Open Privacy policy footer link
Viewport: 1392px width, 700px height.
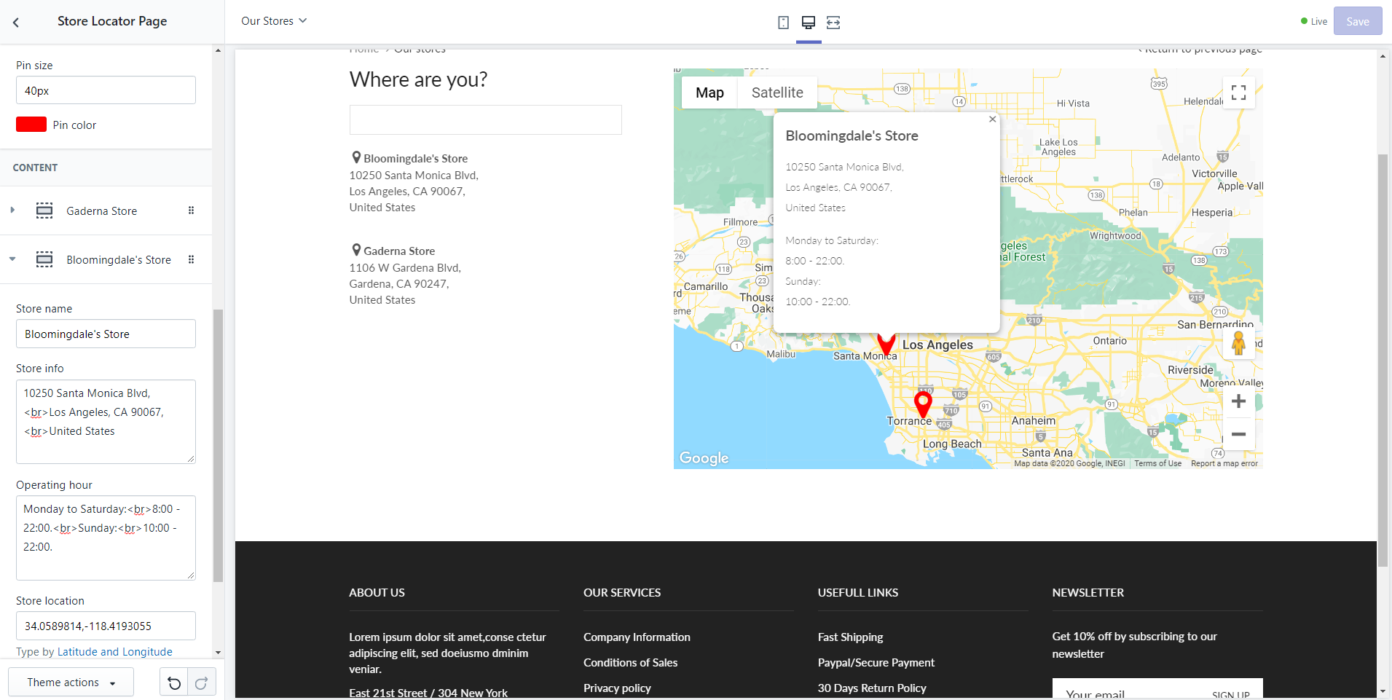pos(617,688)
